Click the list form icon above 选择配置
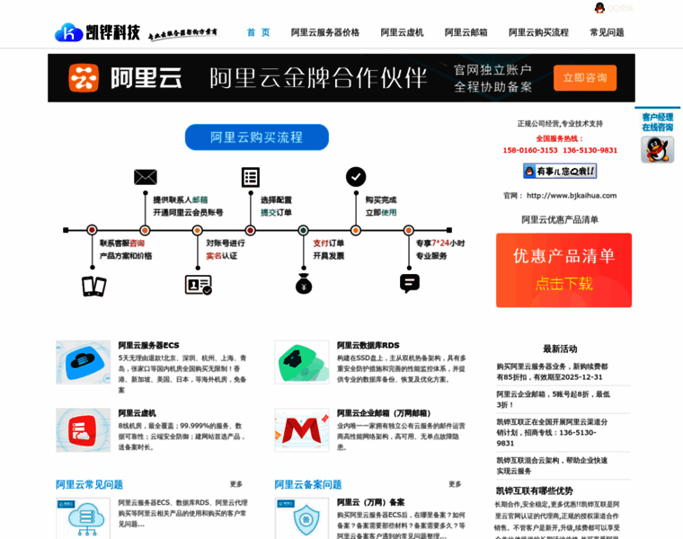The image size is (683, 539). [251, 177]
